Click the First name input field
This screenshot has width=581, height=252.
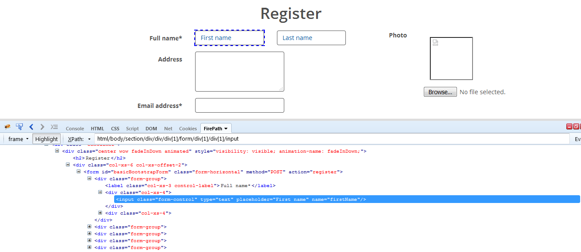coord(230,38)
